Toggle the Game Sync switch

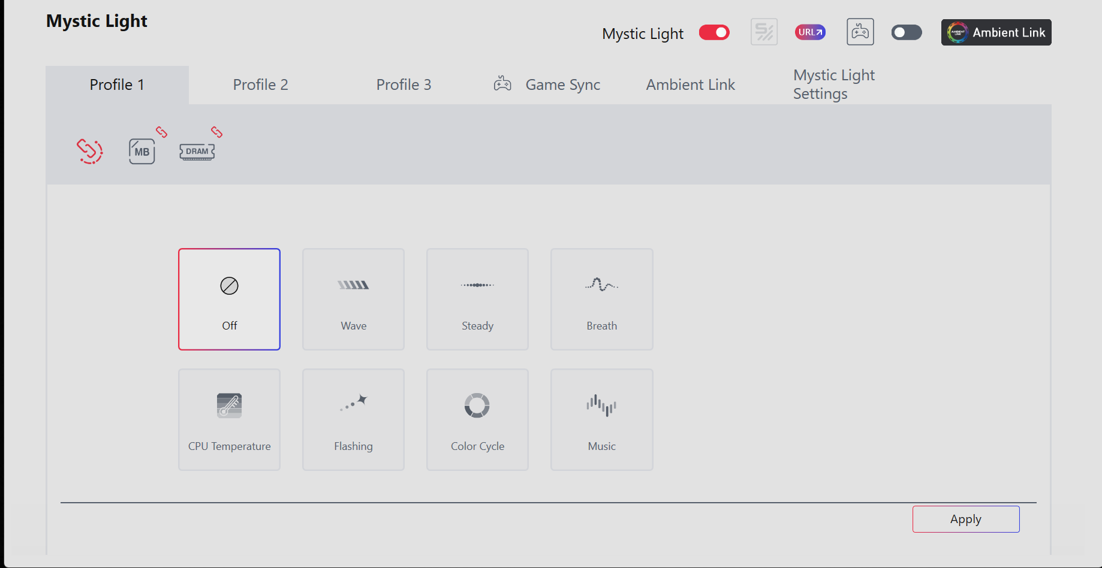(x=907, y=32)
